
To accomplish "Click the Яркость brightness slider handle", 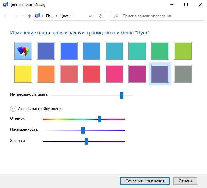I will (86, 141).
